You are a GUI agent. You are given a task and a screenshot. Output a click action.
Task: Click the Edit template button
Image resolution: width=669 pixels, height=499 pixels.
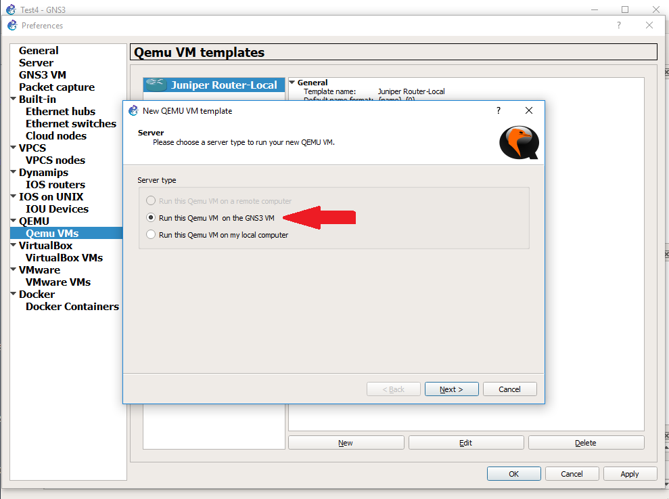point(466,443)
